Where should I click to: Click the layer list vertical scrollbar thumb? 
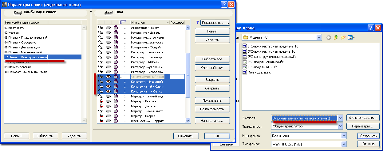coord(188,75)
